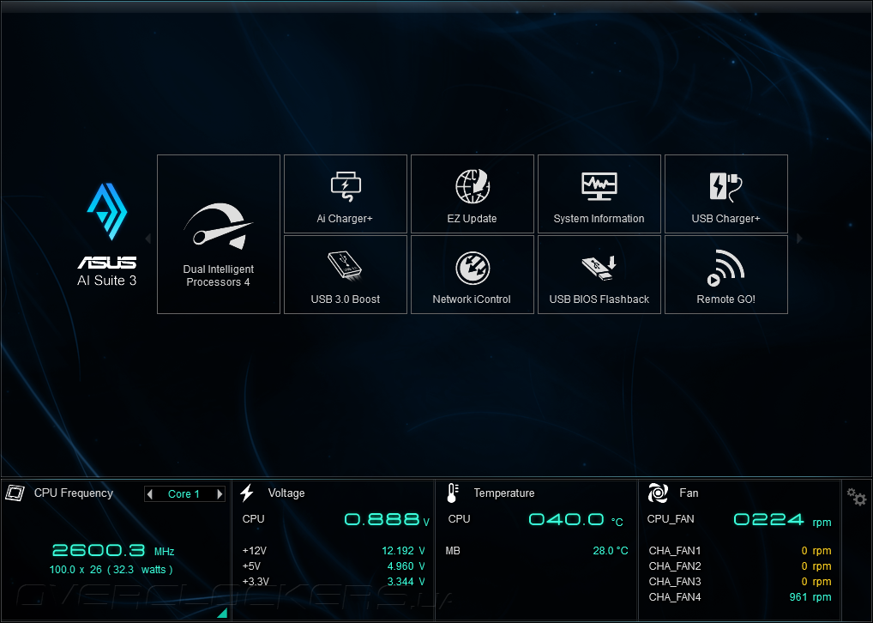
Task: Click the Core 1 selector label
Action: (184, 493)
